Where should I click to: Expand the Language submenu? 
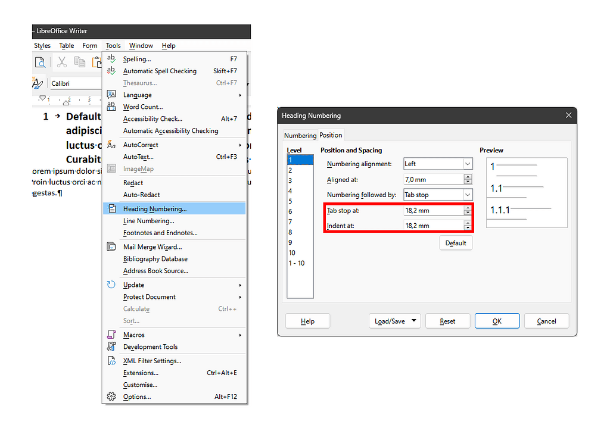click(x=137, y=95)
